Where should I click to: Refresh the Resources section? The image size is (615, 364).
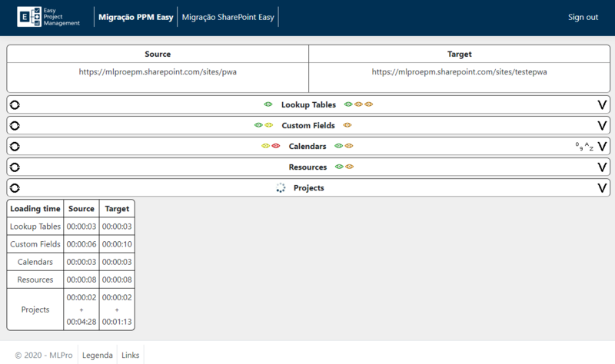coord(15,167)
